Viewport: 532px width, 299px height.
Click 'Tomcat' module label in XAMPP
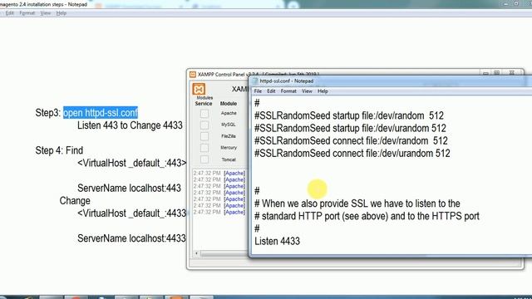[229, 159]
